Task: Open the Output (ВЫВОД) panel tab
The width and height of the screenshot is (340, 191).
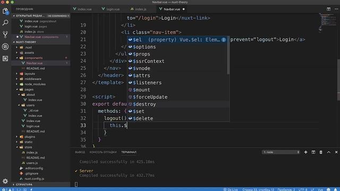Action: point(80,152)
